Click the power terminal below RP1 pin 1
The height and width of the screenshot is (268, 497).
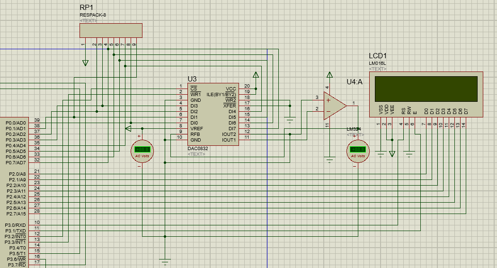coord(85,63)
